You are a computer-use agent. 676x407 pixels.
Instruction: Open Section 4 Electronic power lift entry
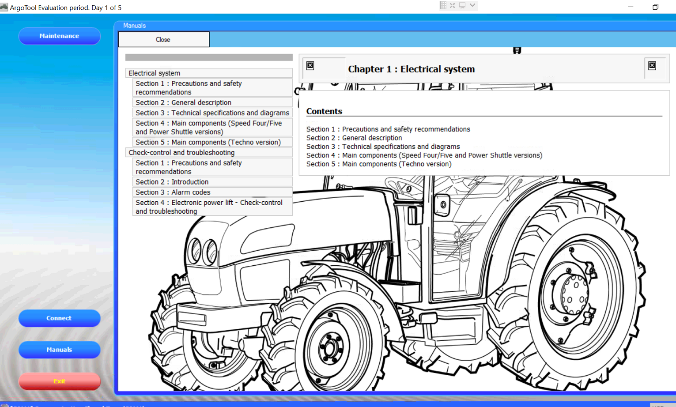pyautogui.click(x=209, y=207)
